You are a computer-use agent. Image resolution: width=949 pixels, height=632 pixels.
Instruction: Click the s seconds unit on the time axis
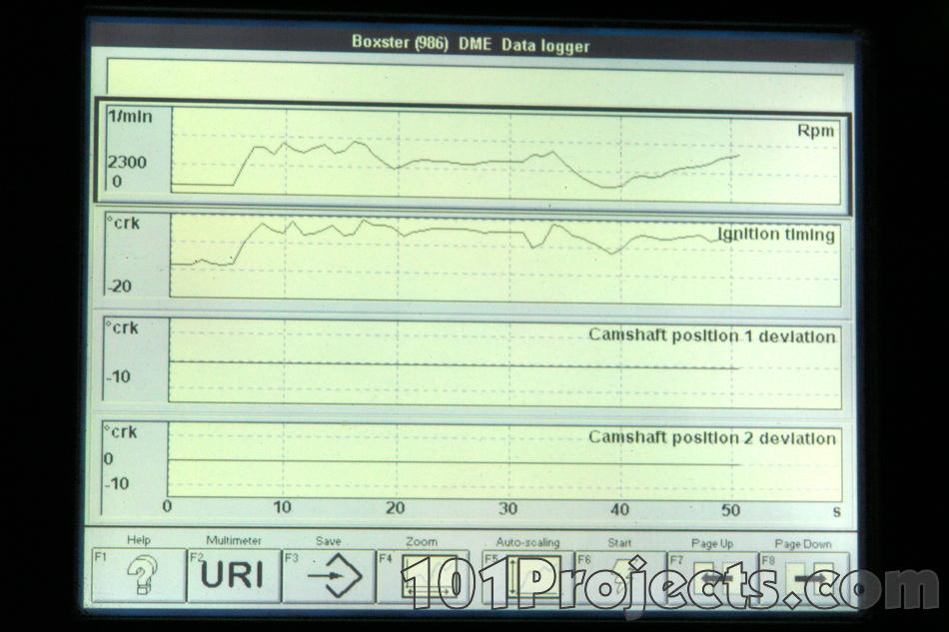click(836, 512)
